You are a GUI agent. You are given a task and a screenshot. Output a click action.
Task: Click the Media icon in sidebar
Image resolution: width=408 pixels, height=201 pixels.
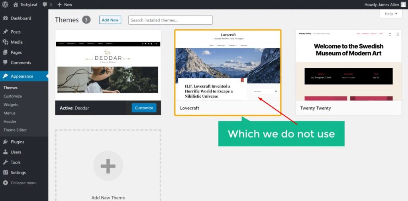(5, 42)
